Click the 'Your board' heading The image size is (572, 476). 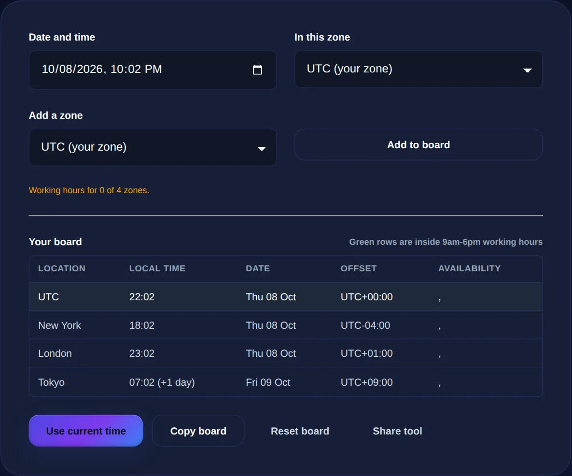click(56, 242)
